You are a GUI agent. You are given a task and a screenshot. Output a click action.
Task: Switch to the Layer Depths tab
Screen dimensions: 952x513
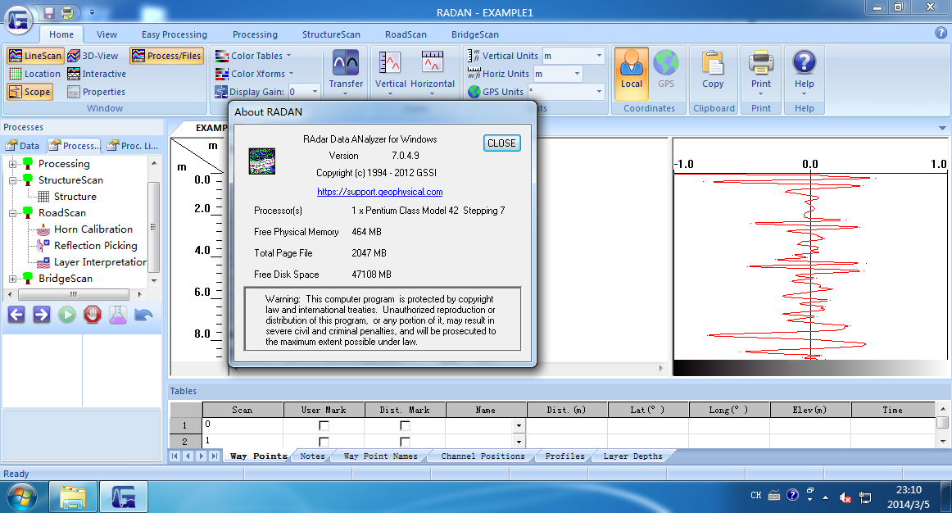coord(632,456)
